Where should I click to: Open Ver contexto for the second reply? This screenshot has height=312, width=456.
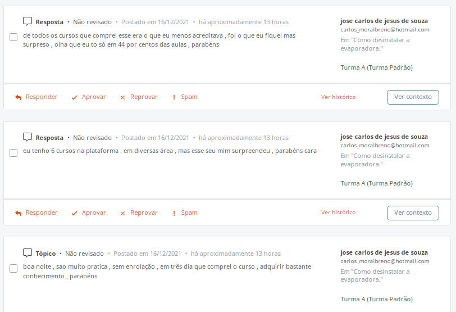[x=413, y=213]
